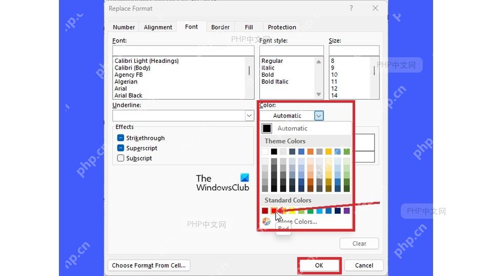The image size is (492, 276).
Task: Select Calibri (Body) font
Action: coord(132,67)
